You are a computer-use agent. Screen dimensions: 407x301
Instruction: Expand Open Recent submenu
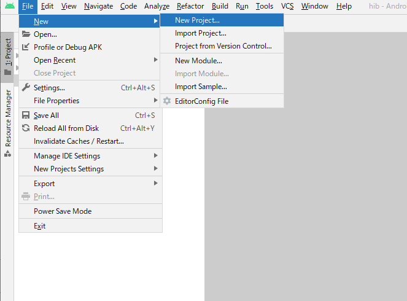[155, 60]
